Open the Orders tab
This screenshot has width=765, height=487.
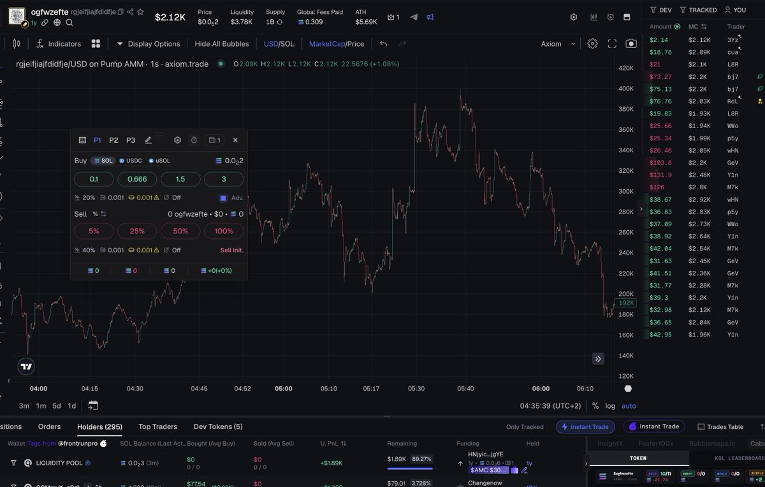(x=49, y=426)
